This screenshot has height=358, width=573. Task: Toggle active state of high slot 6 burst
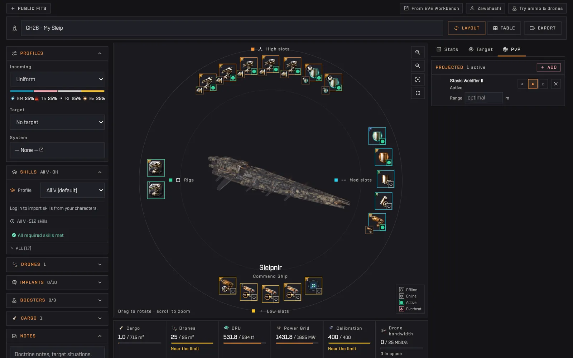(x=319, y=78)
